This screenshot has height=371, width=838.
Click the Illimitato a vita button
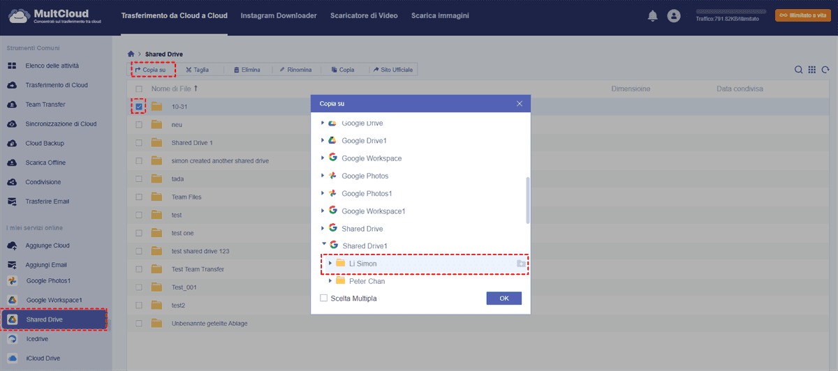coord(802,15)
